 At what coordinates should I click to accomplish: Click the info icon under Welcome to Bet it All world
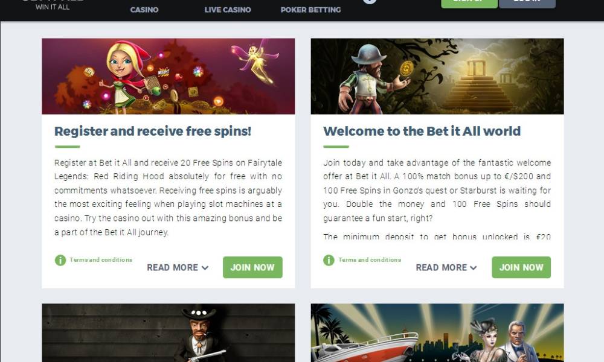[329, 261]
